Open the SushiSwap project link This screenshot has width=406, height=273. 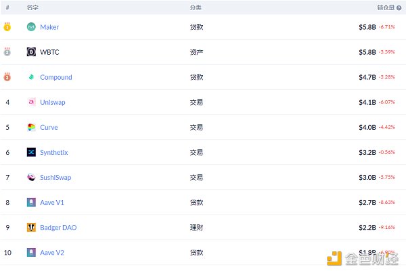click(55, 177)
